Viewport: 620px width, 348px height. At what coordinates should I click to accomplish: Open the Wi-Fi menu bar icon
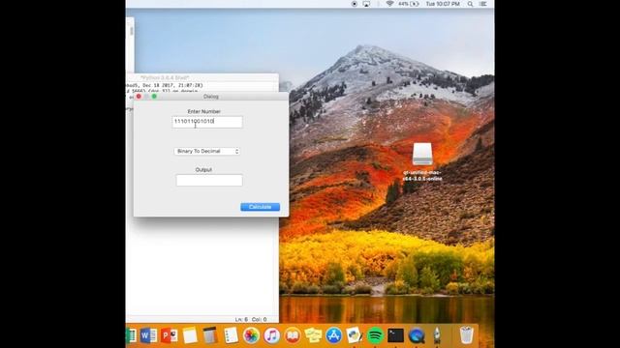[389, 4]
